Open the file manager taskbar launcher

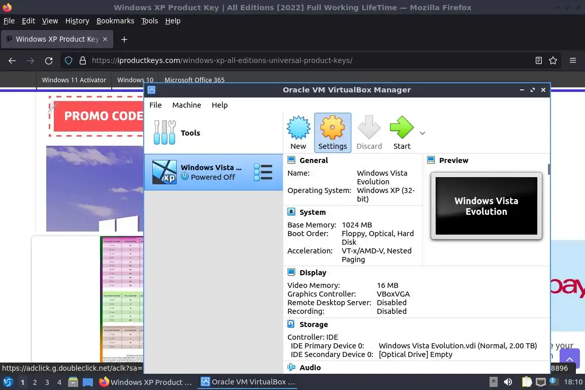pos(73,382)
